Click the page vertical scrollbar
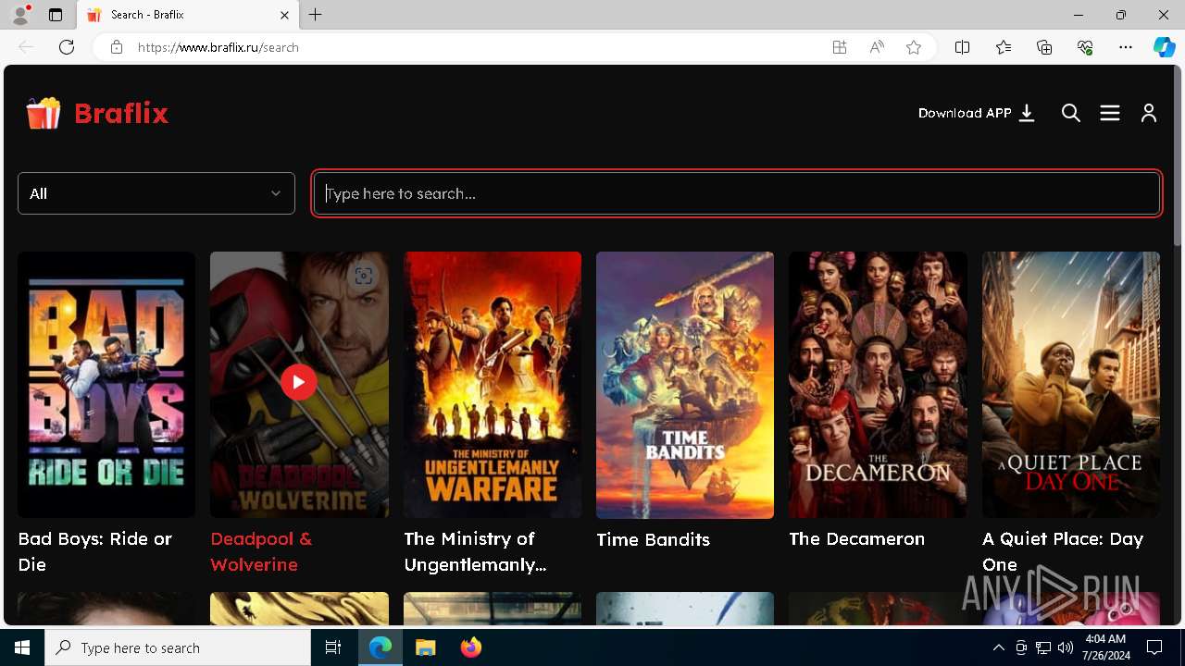 [x=1178, y=157]
